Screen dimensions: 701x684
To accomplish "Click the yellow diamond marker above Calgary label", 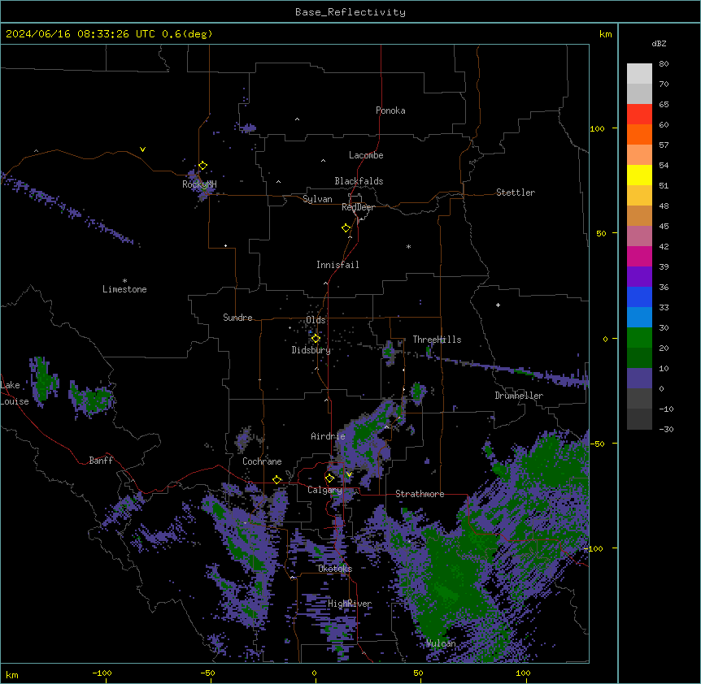I will 329,478.
